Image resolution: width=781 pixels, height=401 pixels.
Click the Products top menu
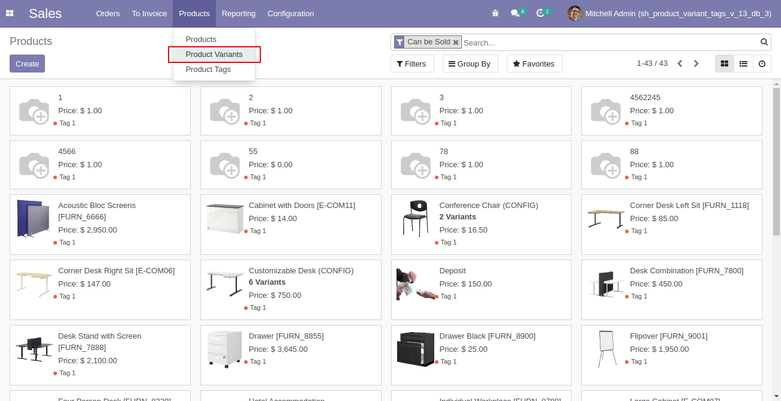[194, 13]
